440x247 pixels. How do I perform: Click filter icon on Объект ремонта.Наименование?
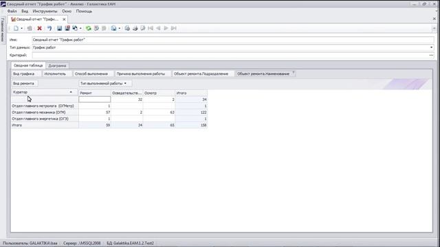294,72
